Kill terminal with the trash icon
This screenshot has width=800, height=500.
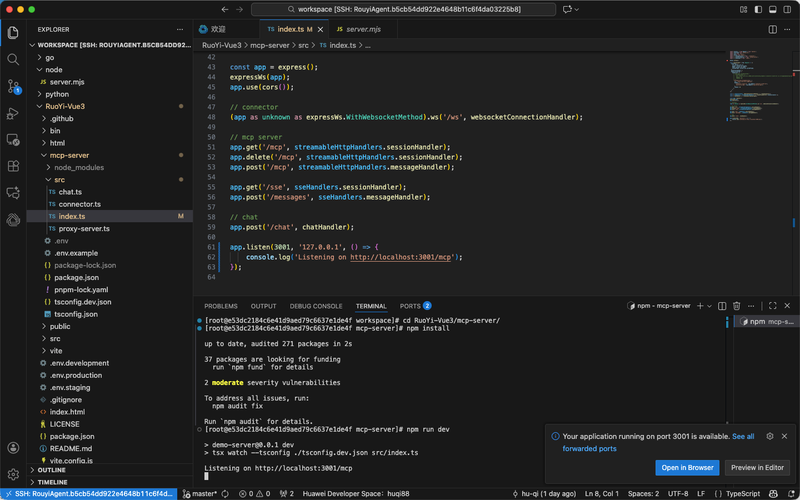(x=737, y=306)
